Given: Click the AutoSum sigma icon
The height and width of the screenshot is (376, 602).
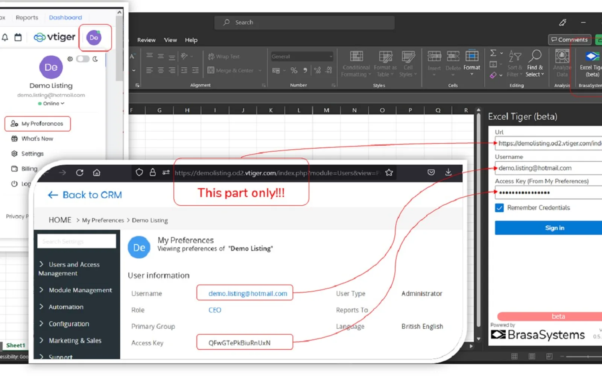Looking at the screenshot, I should tap(493, 53).
